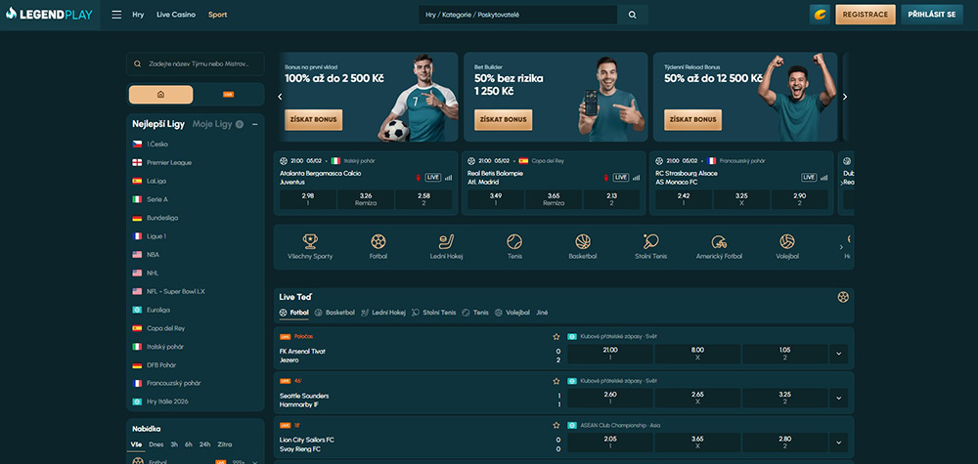The image size is (978, 464).
Task: Go to previous promo banner
Action: click(280, 97)
